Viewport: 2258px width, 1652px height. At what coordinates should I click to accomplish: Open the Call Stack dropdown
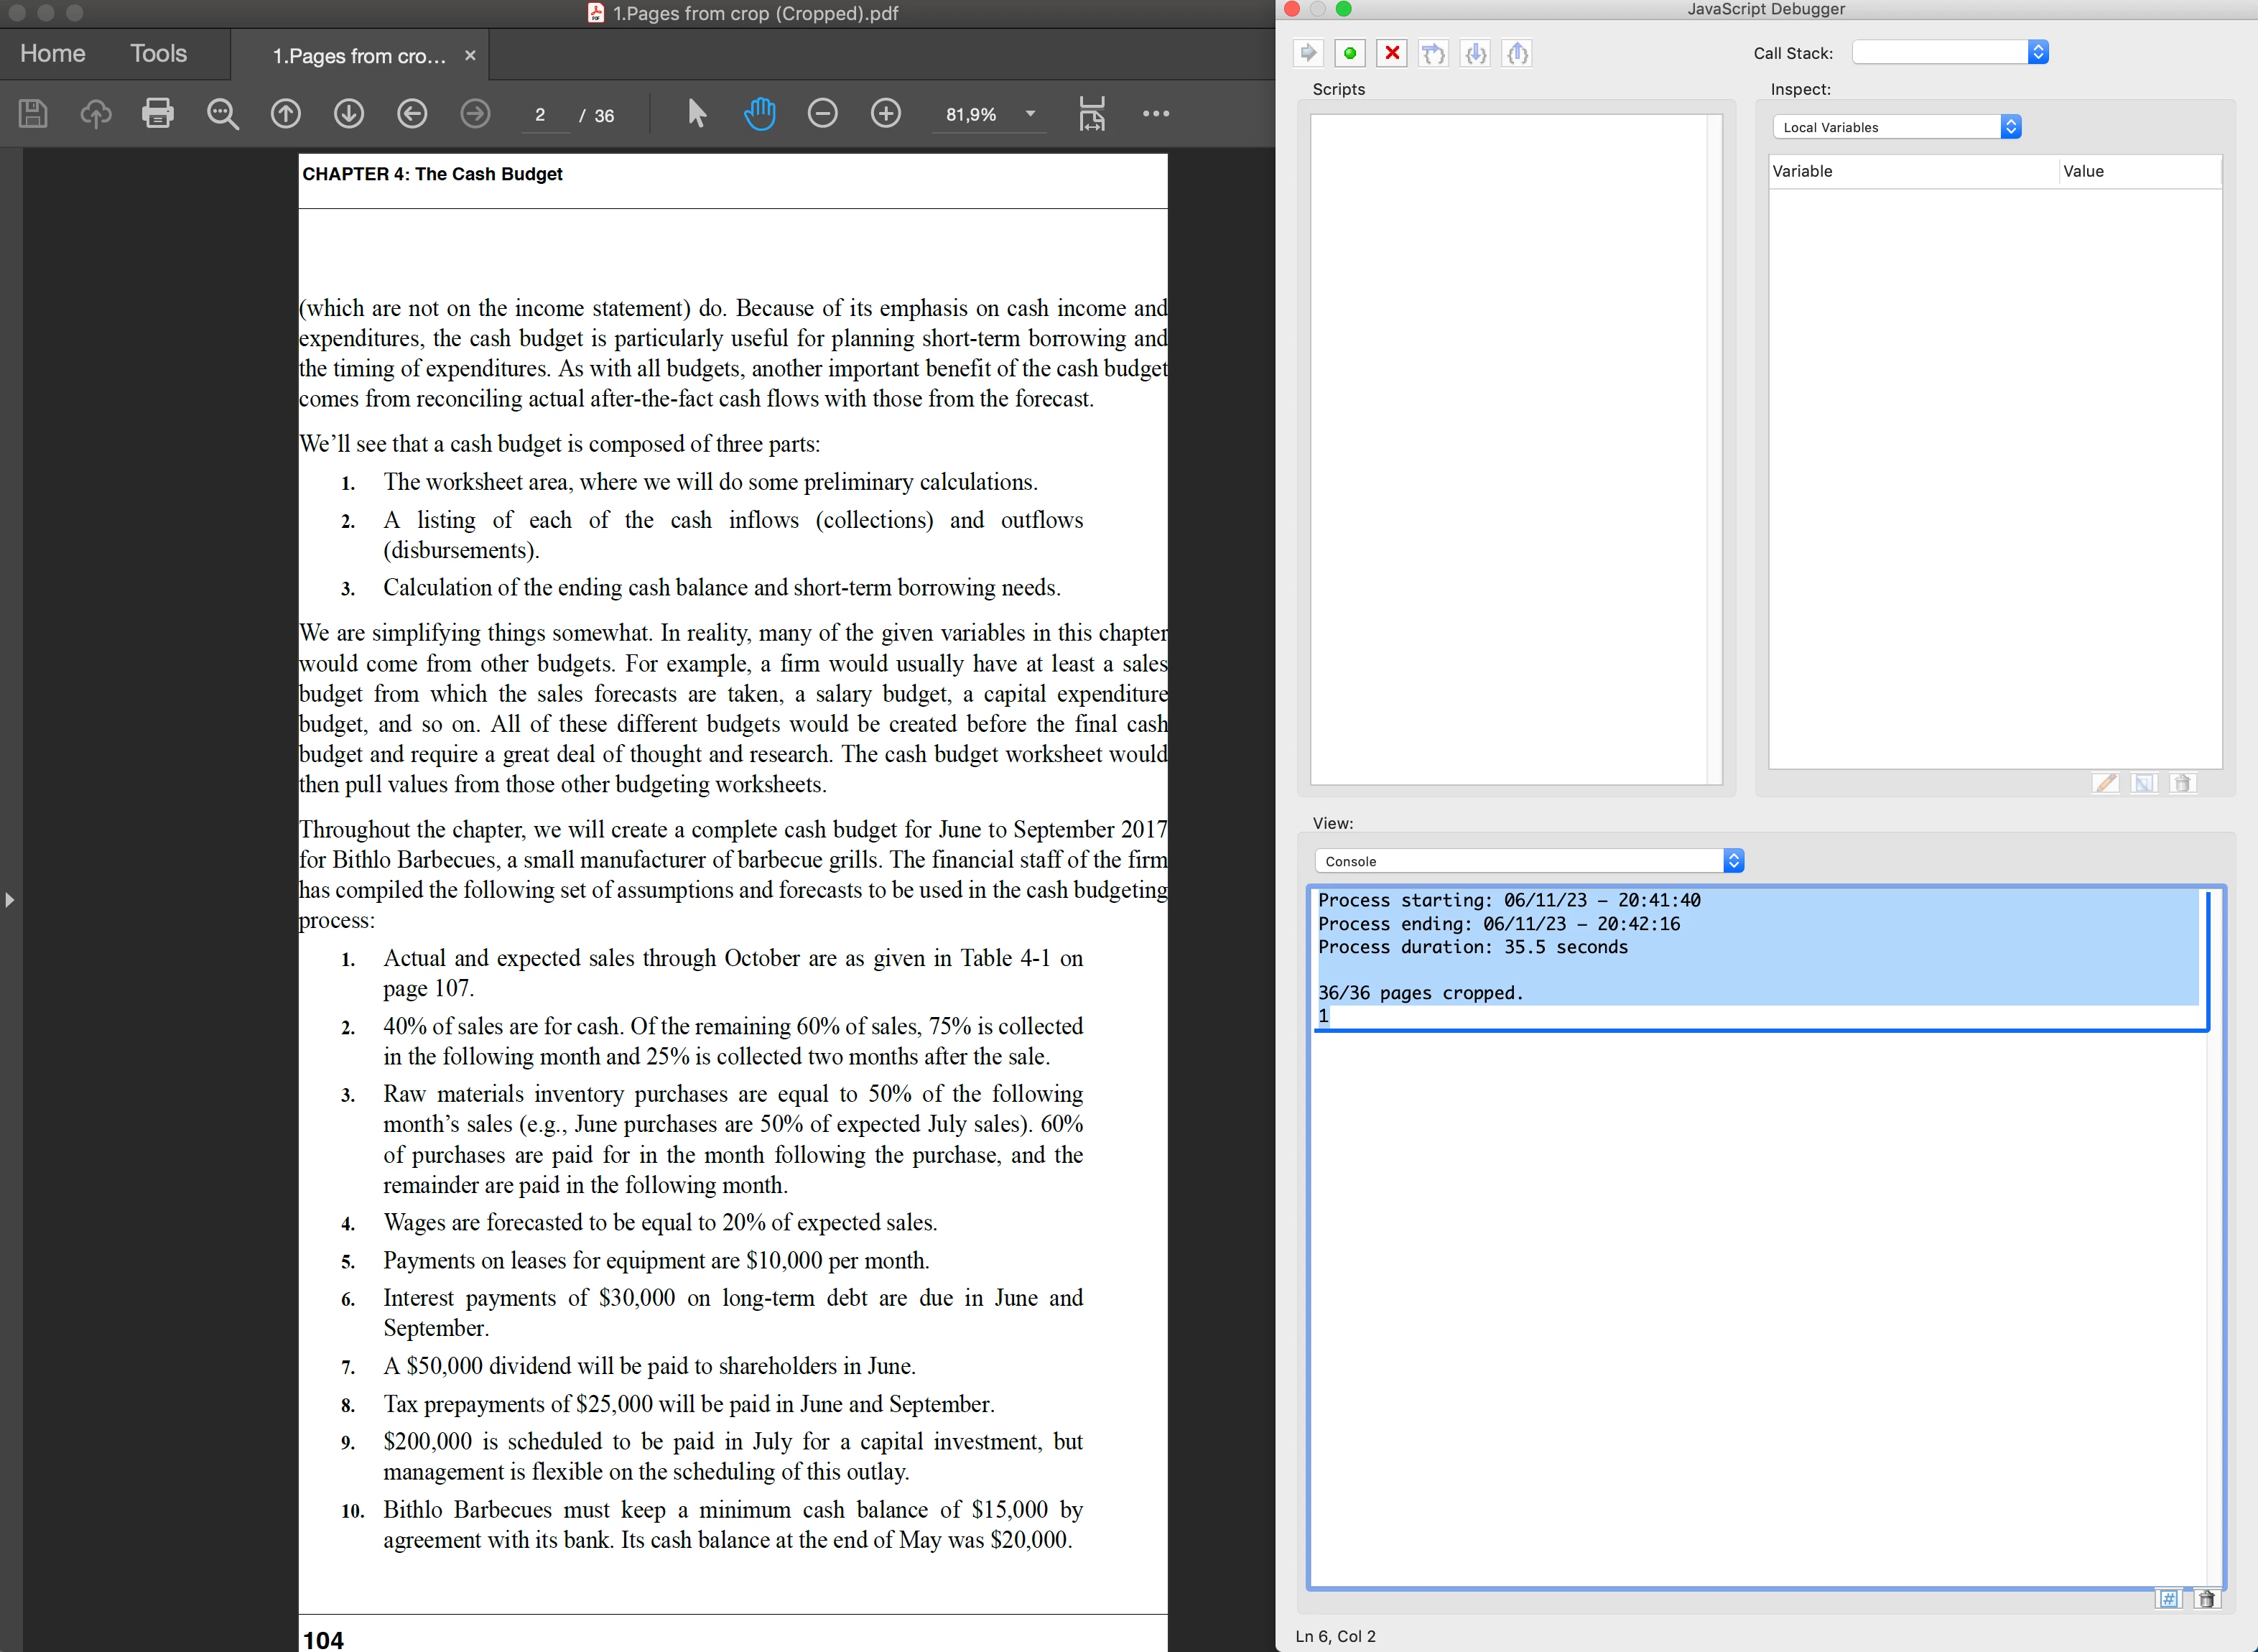click(1950, 52)
